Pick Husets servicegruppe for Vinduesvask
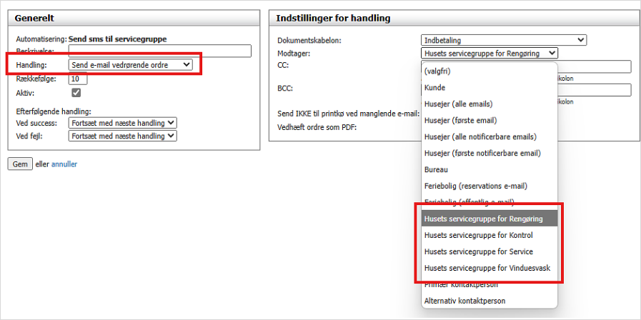Viewport: 641px width, 320px height. point(490,268)
